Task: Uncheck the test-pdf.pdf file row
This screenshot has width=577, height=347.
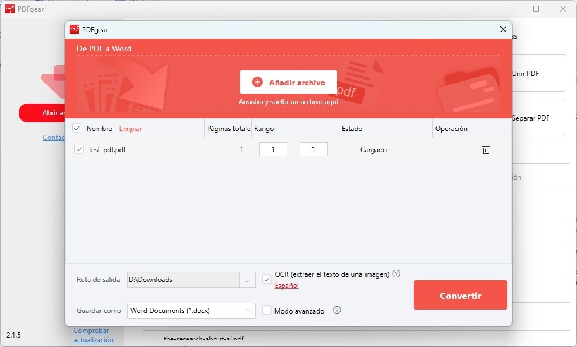Action: click(79, 149)
